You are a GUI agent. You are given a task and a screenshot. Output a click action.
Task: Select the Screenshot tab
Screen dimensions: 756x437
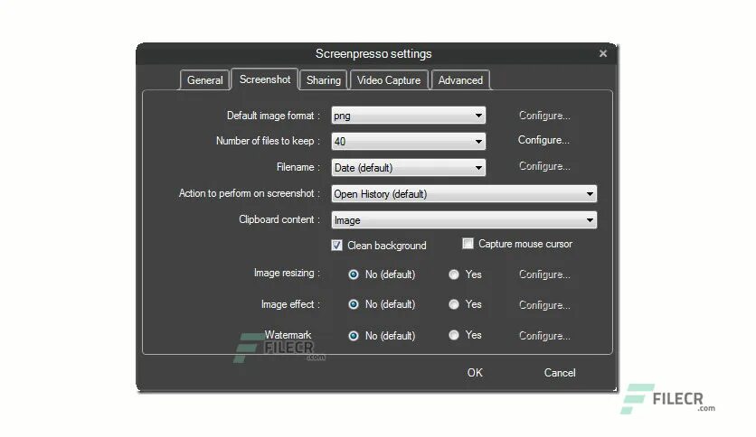tap(265, 79)
